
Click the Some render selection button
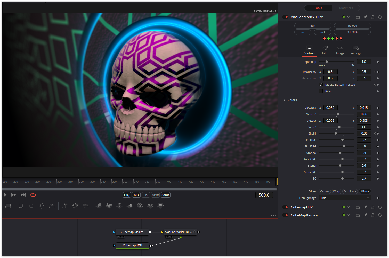165,195
